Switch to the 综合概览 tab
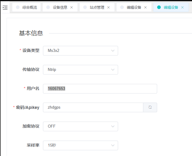Image resolution: width=192 pixels, height=156 pixels. tap(30, 8)
